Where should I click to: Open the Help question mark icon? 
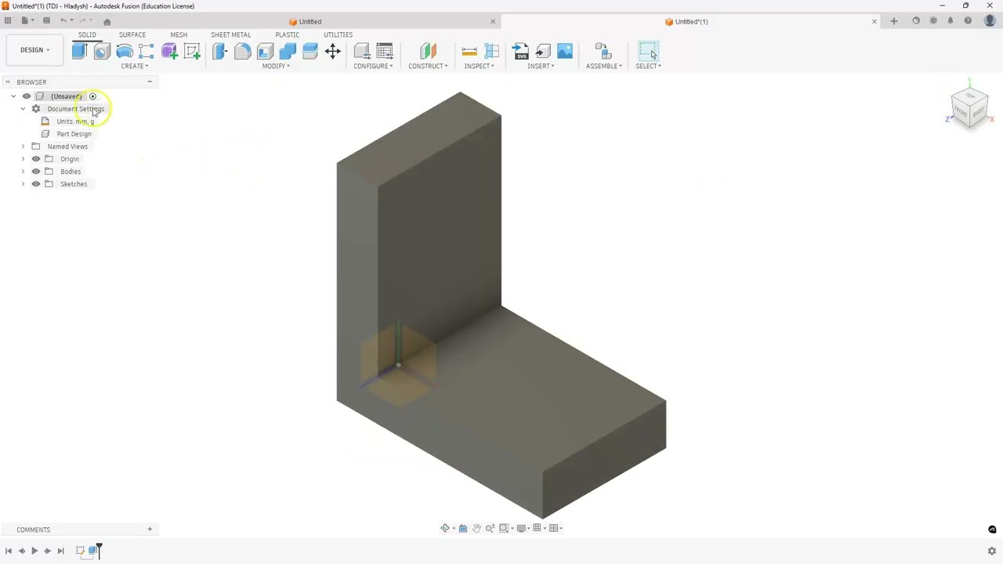(x=968, y=21)
